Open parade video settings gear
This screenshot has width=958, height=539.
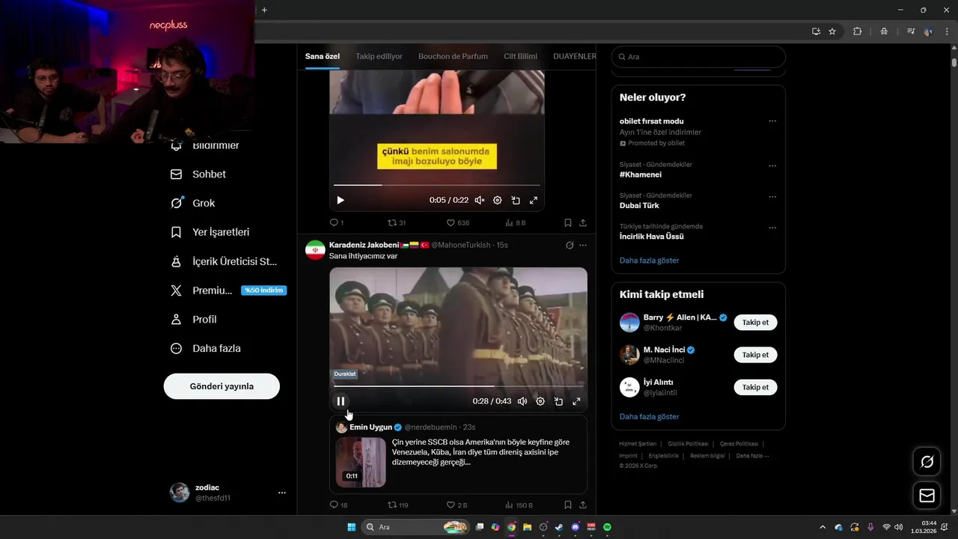pos(540,401)
